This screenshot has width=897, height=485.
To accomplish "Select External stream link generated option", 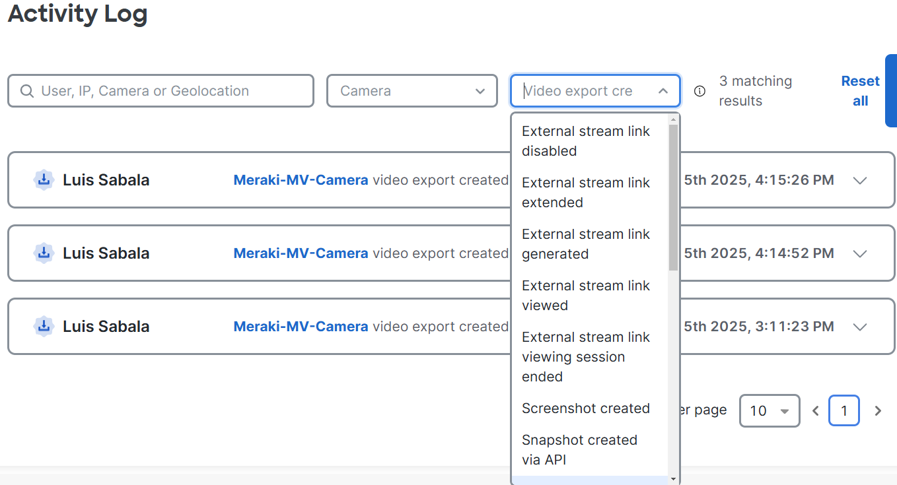I will [590, 244].
